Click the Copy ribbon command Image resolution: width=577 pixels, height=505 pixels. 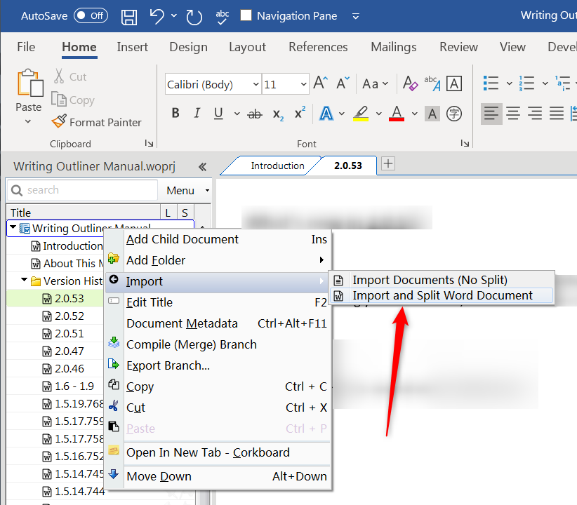click(x=73, y=100)
